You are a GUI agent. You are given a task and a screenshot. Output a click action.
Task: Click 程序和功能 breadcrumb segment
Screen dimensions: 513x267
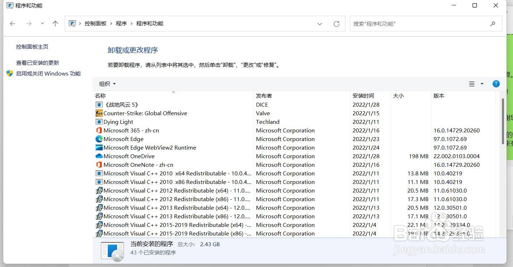[x=150, y=24]
